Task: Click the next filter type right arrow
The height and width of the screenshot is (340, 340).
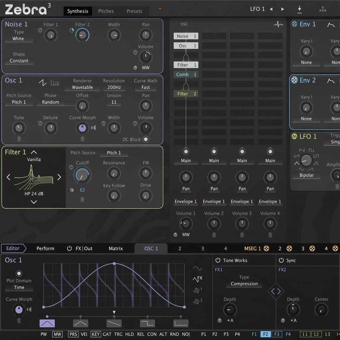Action: (x=59, y=177)
